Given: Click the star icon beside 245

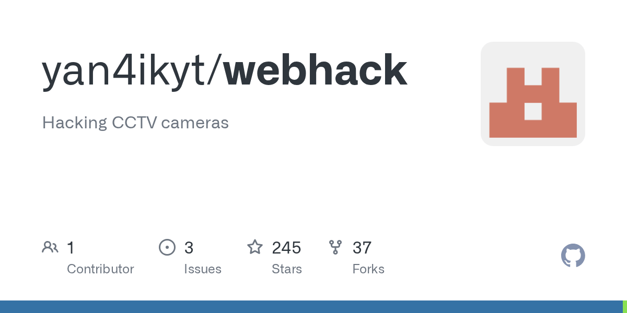Looking at the screenshot, I should (x=255, y=247).
